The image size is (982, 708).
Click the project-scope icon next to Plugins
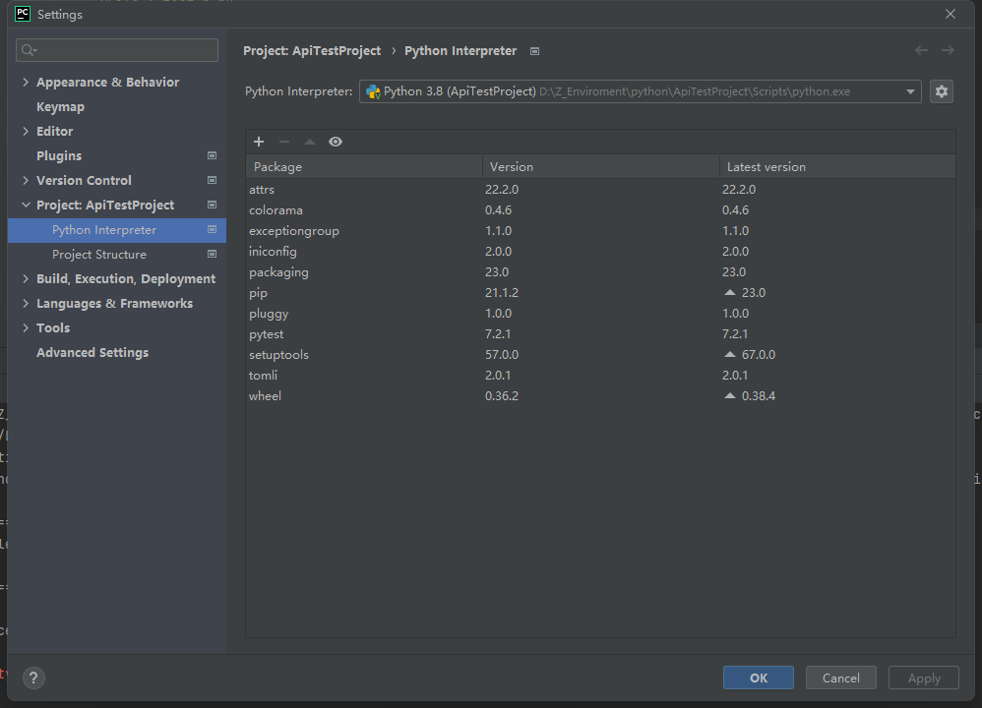212,155
